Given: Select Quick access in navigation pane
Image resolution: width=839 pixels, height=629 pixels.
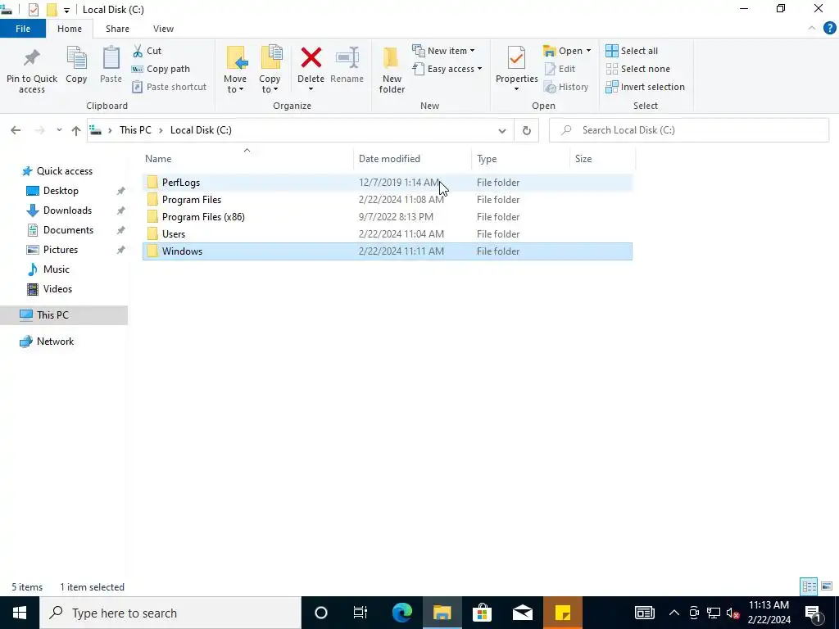Looking at the screenshot, I should coord(64,171).
